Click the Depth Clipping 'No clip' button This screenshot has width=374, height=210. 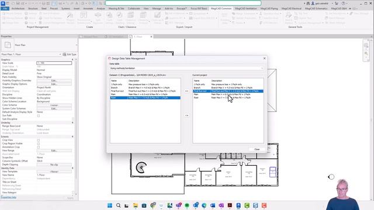[x=54, y=164]
